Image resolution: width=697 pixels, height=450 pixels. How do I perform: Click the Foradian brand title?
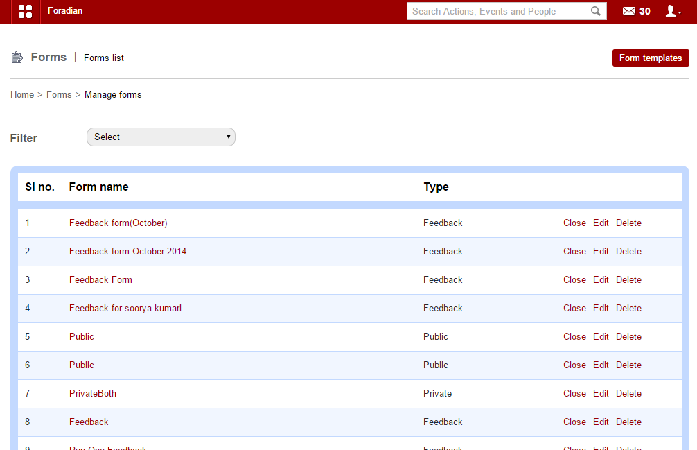(65, 11)
